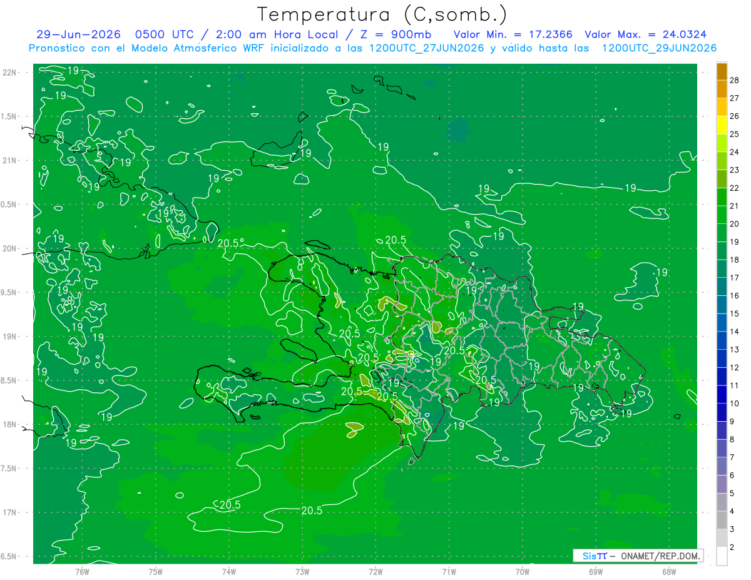Choose the teal swatch between 16 and 17
This screenshot has height=580, width=751.
(722, 287)
